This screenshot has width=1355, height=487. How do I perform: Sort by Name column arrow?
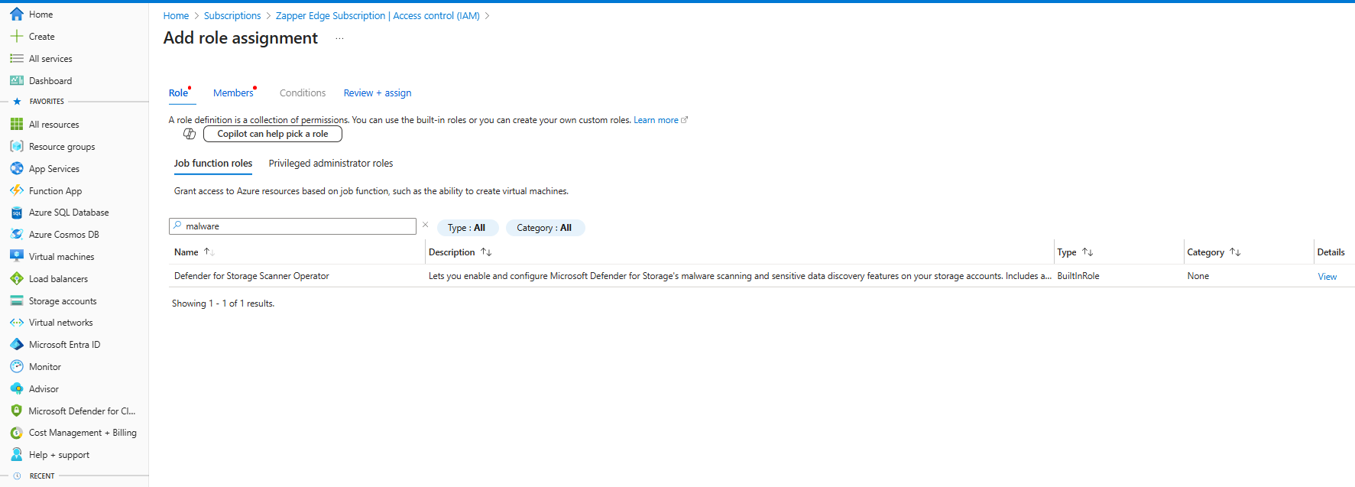tap(208, 252)
